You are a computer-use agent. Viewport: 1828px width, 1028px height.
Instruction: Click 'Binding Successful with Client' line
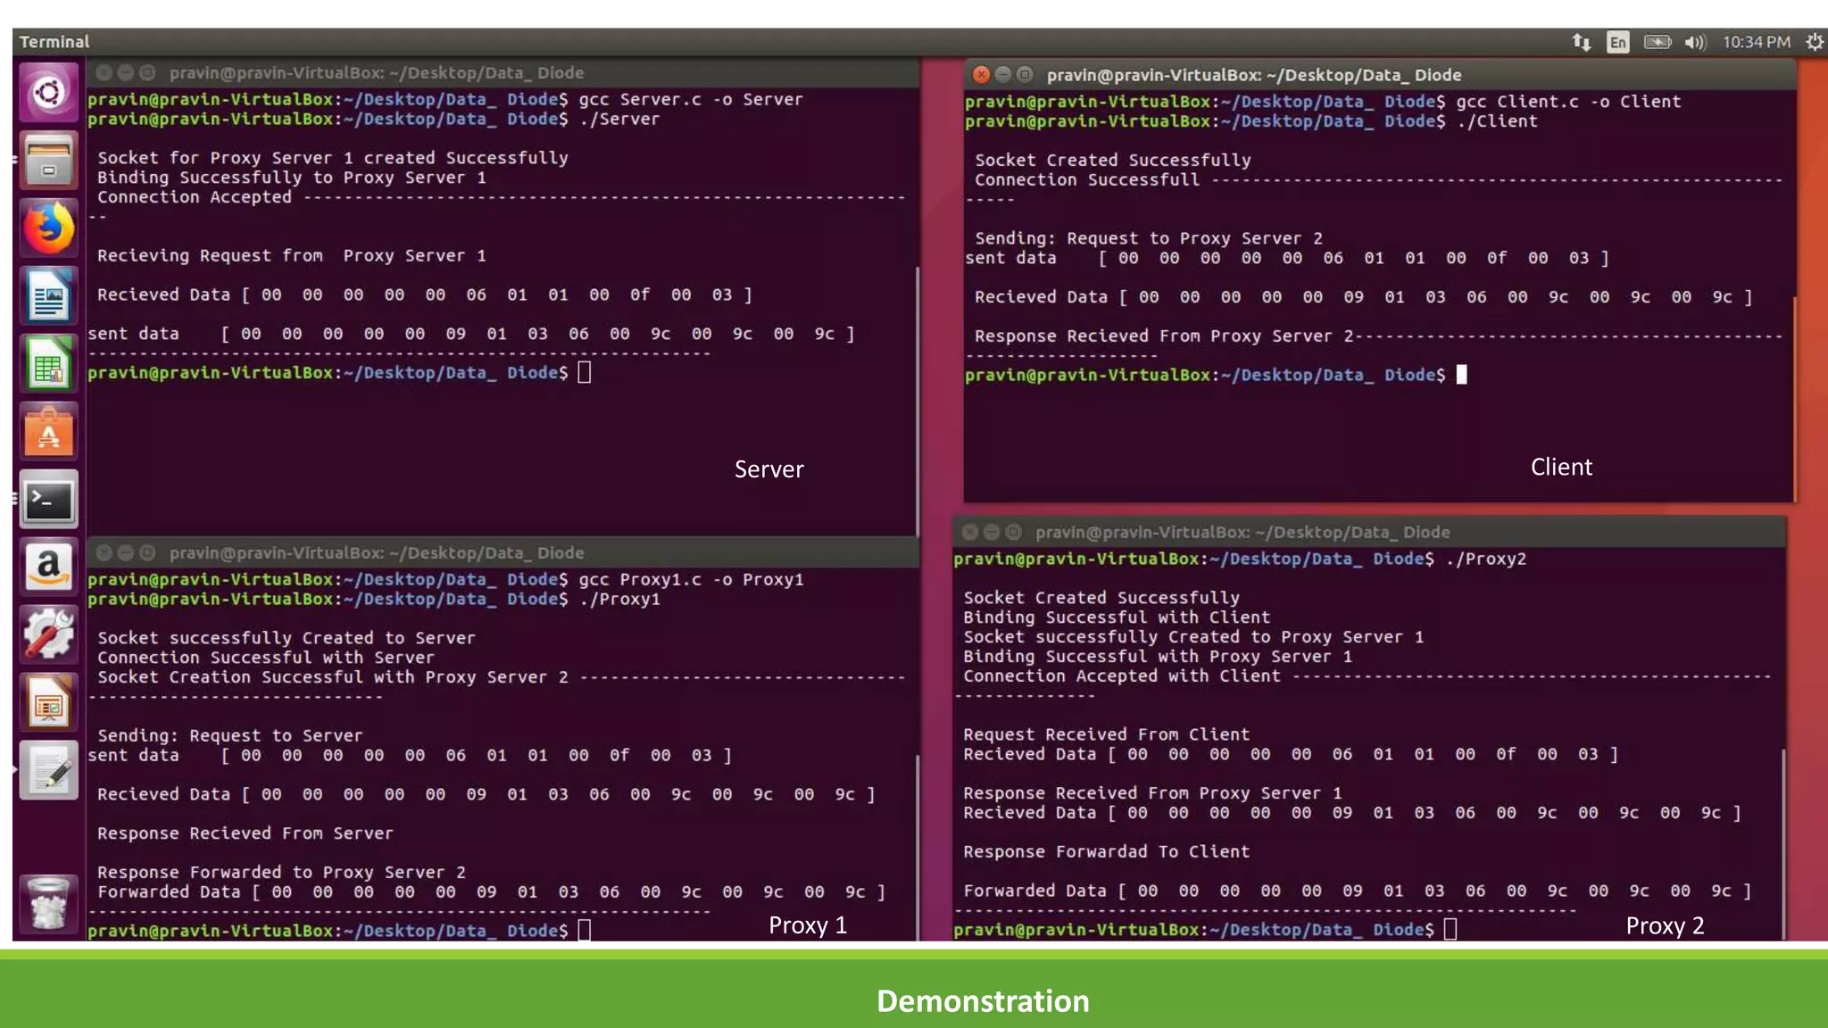click(x=1117, y=618)
